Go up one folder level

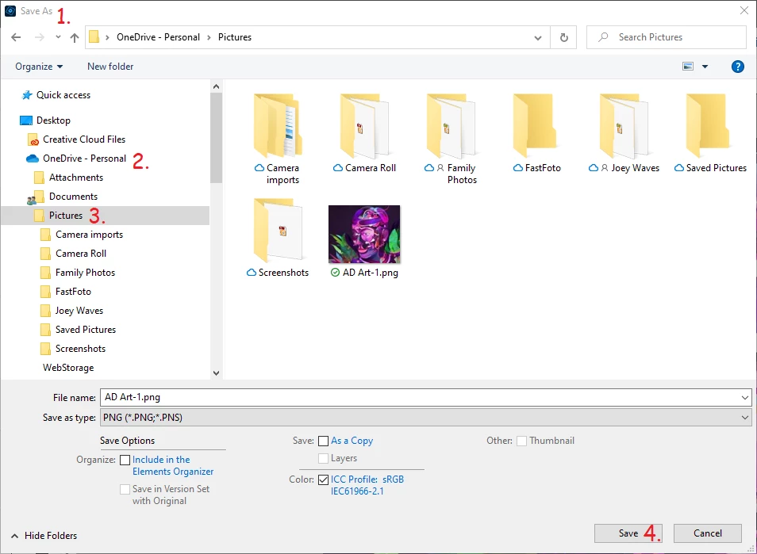75,37
